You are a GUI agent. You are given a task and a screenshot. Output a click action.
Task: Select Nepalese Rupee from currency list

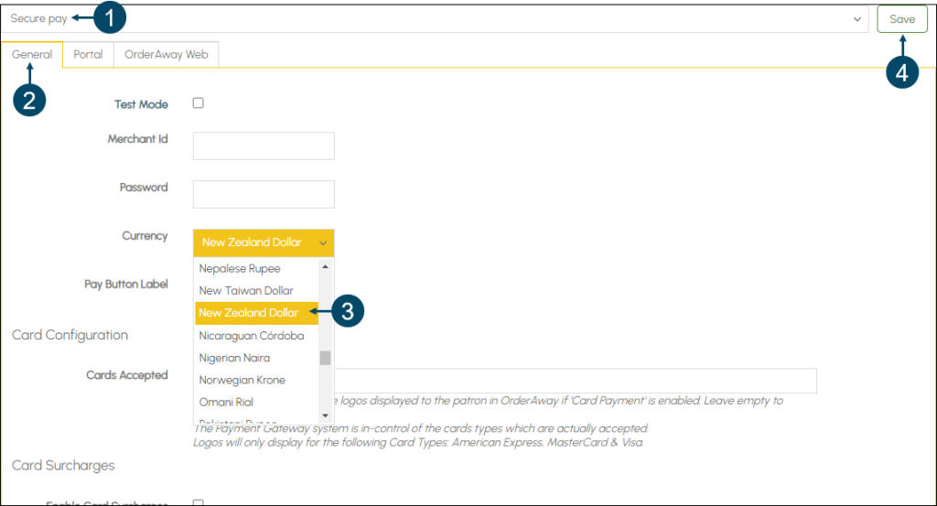240,269
